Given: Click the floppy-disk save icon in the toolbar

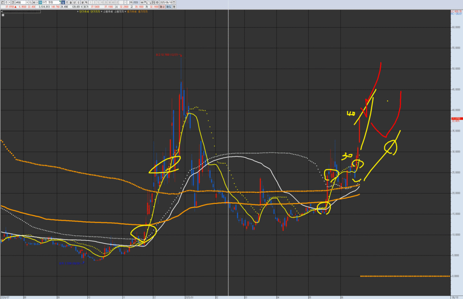Looking at the screenshot, I should pos(153,2).
